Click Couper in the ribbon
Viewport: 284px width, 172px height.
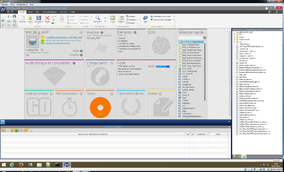(x=71, y=16)
